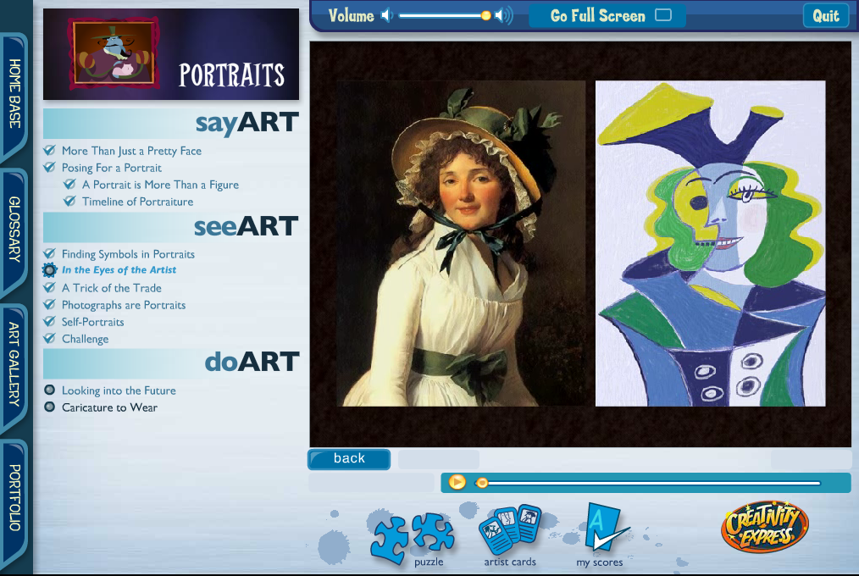Click checkmark beside Photographs are Portraits
Image resolution: width=859 pixels, height=576 pixels.
pyautogui.click(x=49, y=304)
